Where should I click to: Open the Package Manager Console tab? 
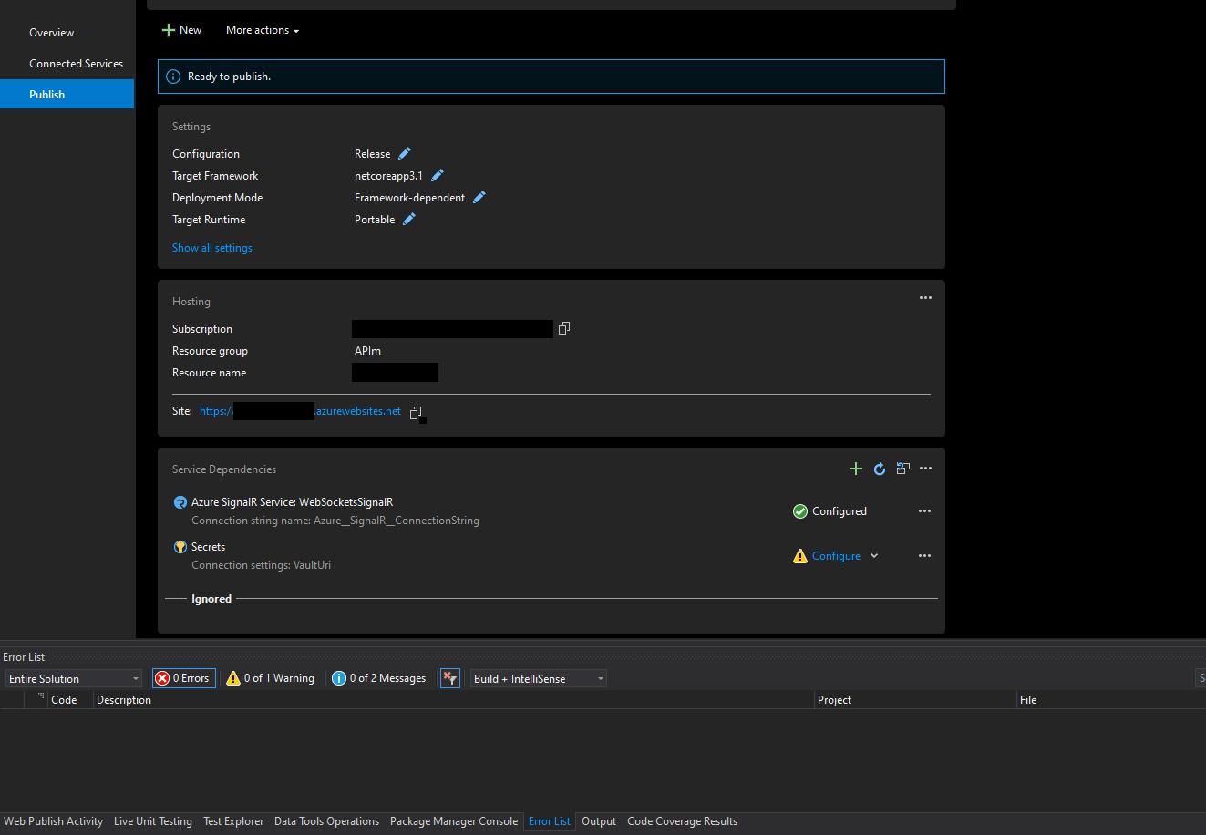click(453, 821)
